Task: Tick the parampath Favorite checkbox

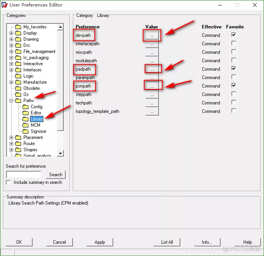Action: (x=234, y=77)
